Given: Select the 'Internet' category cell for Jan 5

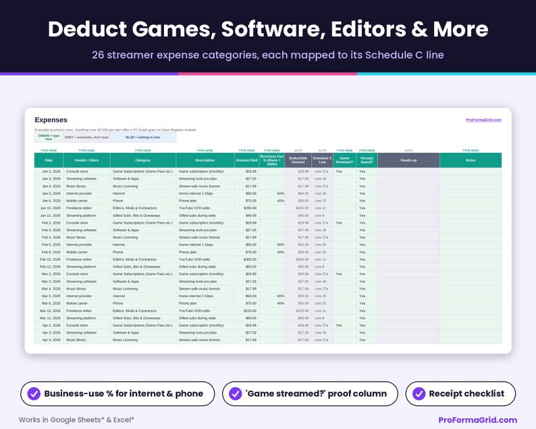Looking at the screenshot, I should (x=143, y=193).
